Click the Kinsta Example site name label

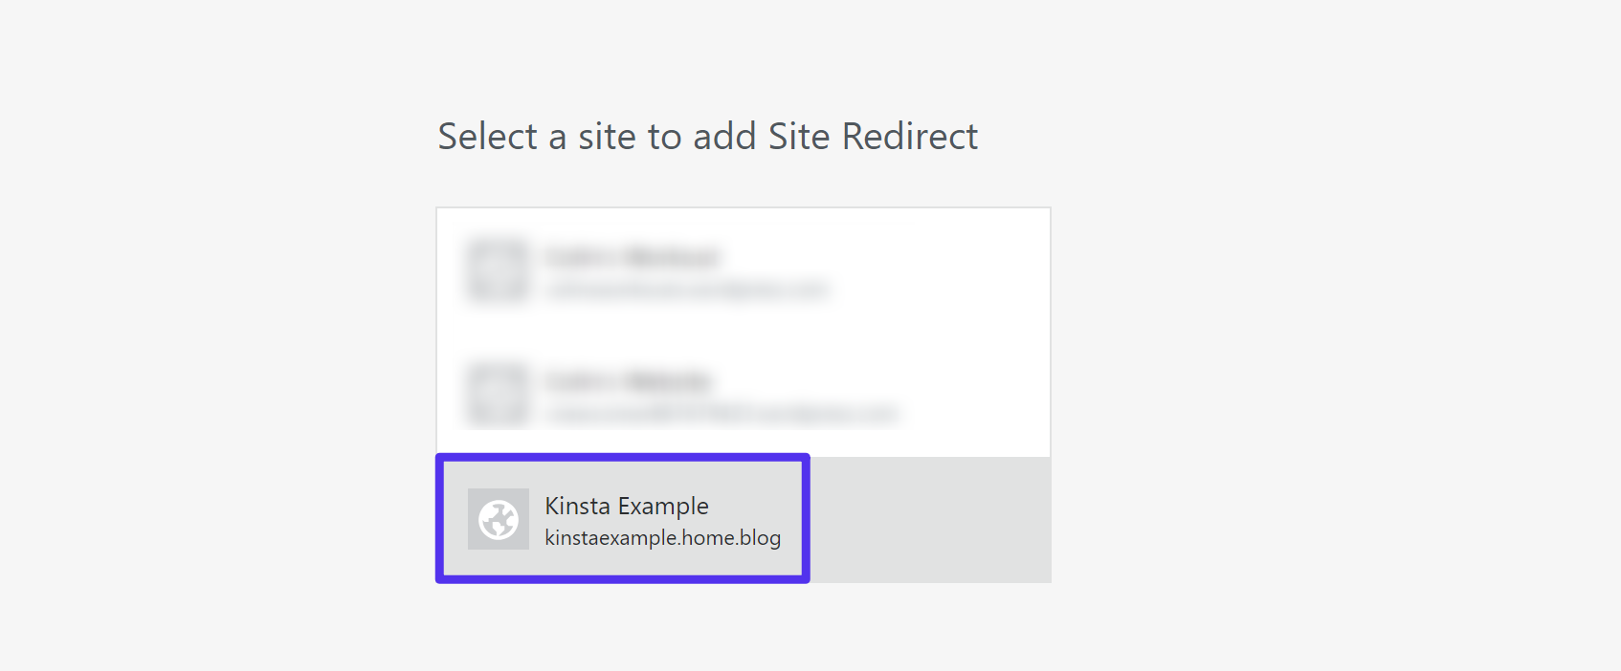pyautogui.click(x=627, y=506)
